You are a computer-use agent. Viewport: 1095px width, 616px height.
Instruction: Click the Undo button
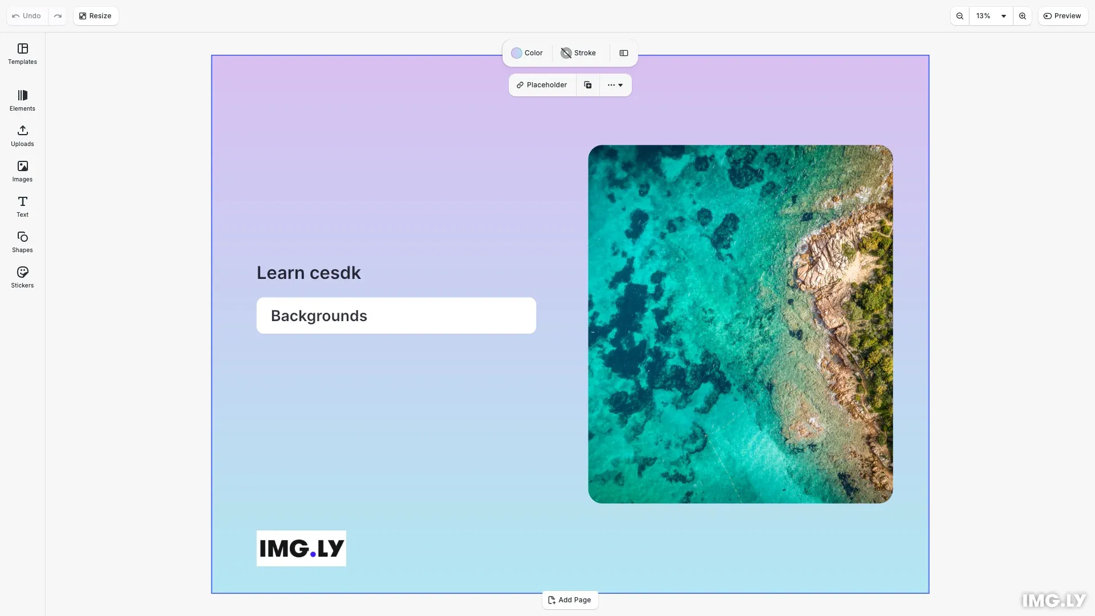(26, 15)
